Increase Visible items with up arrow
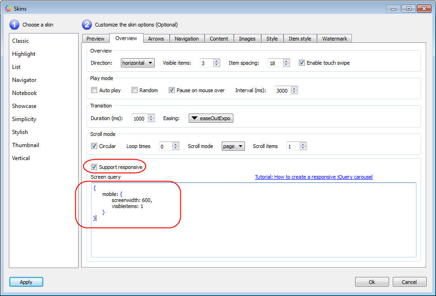The image size is (436, 296). 217,61
